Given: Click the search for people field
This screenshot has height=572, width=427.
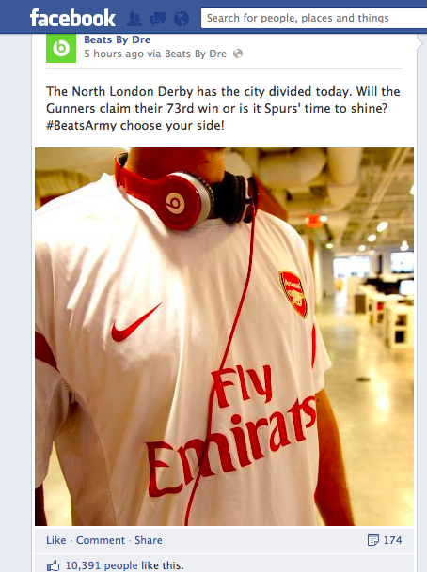Looking at the screenshot, I should (314, 18).
